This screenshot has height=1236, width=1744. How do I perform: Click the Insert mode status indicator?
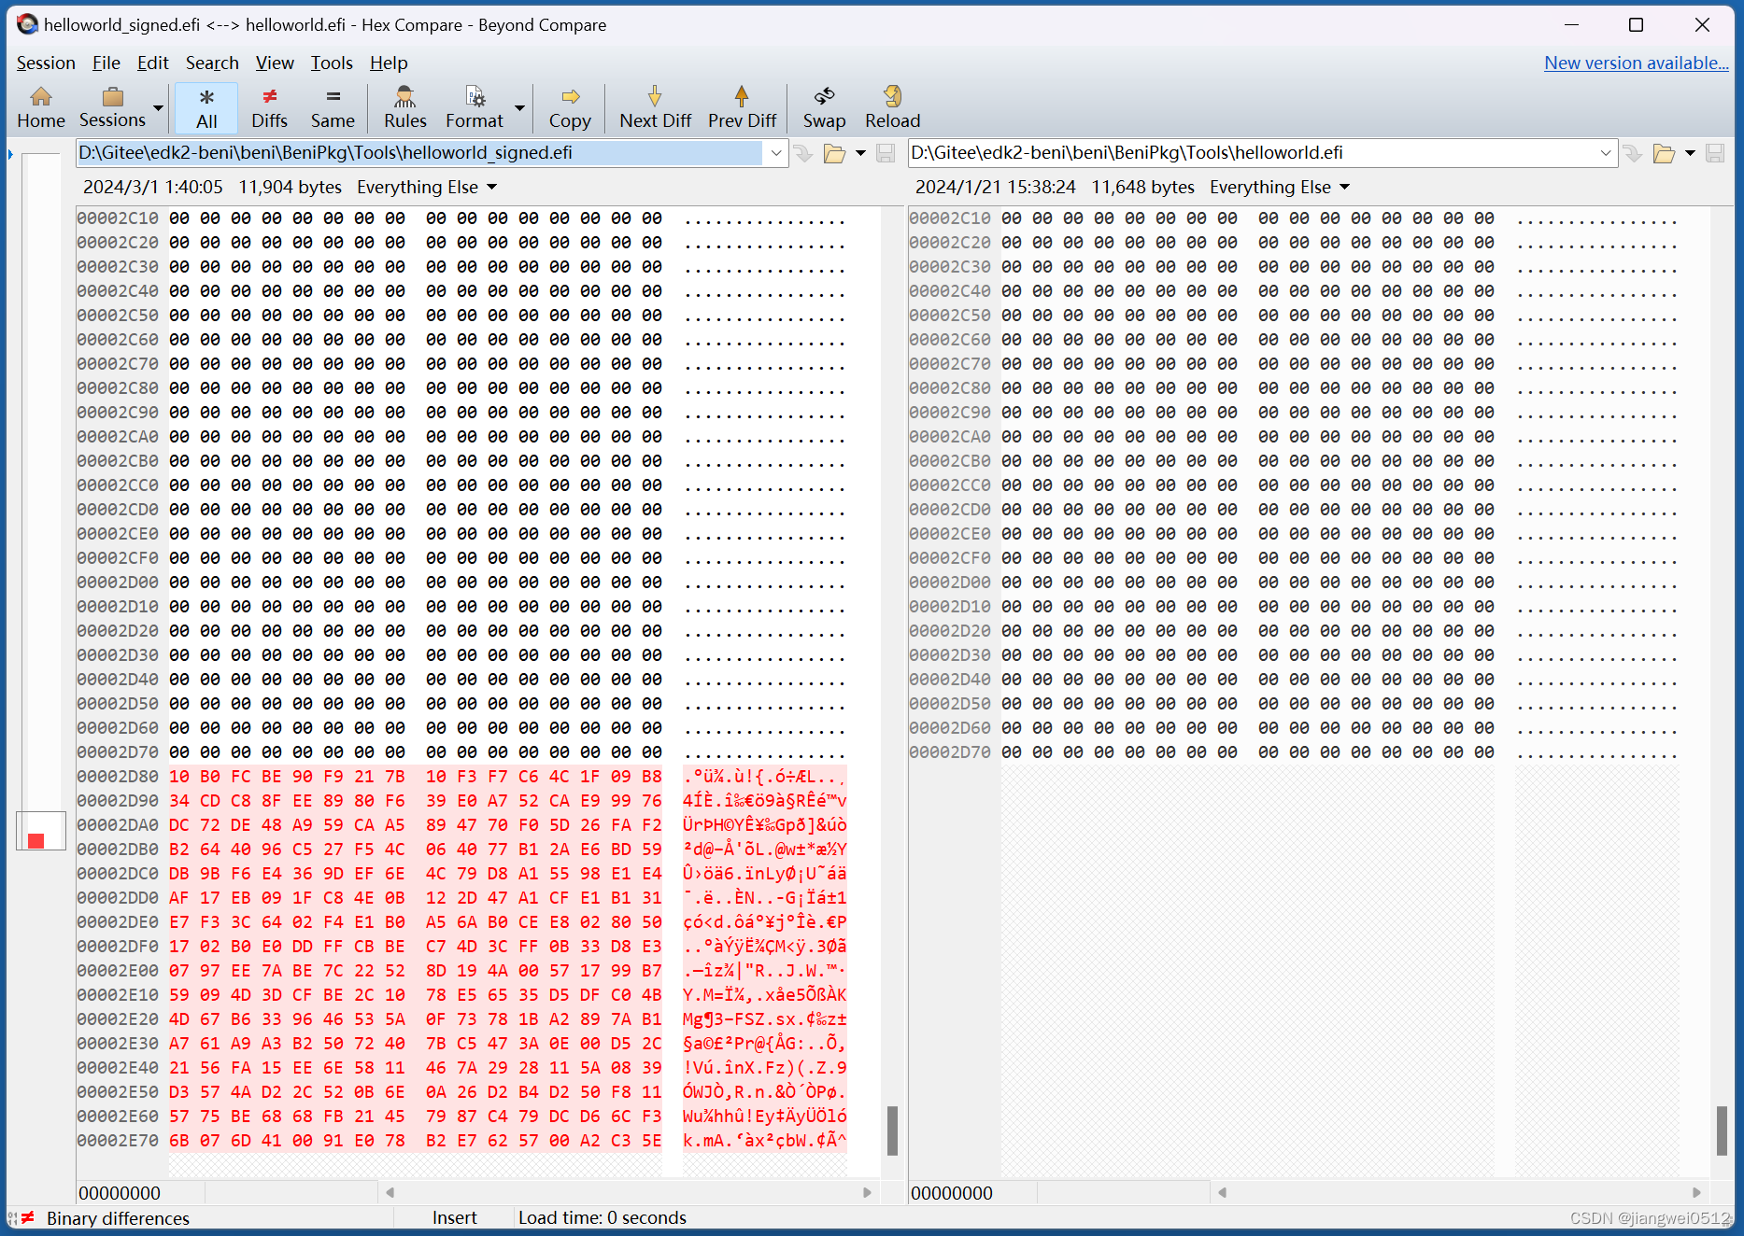click(x=454, y=1217)
